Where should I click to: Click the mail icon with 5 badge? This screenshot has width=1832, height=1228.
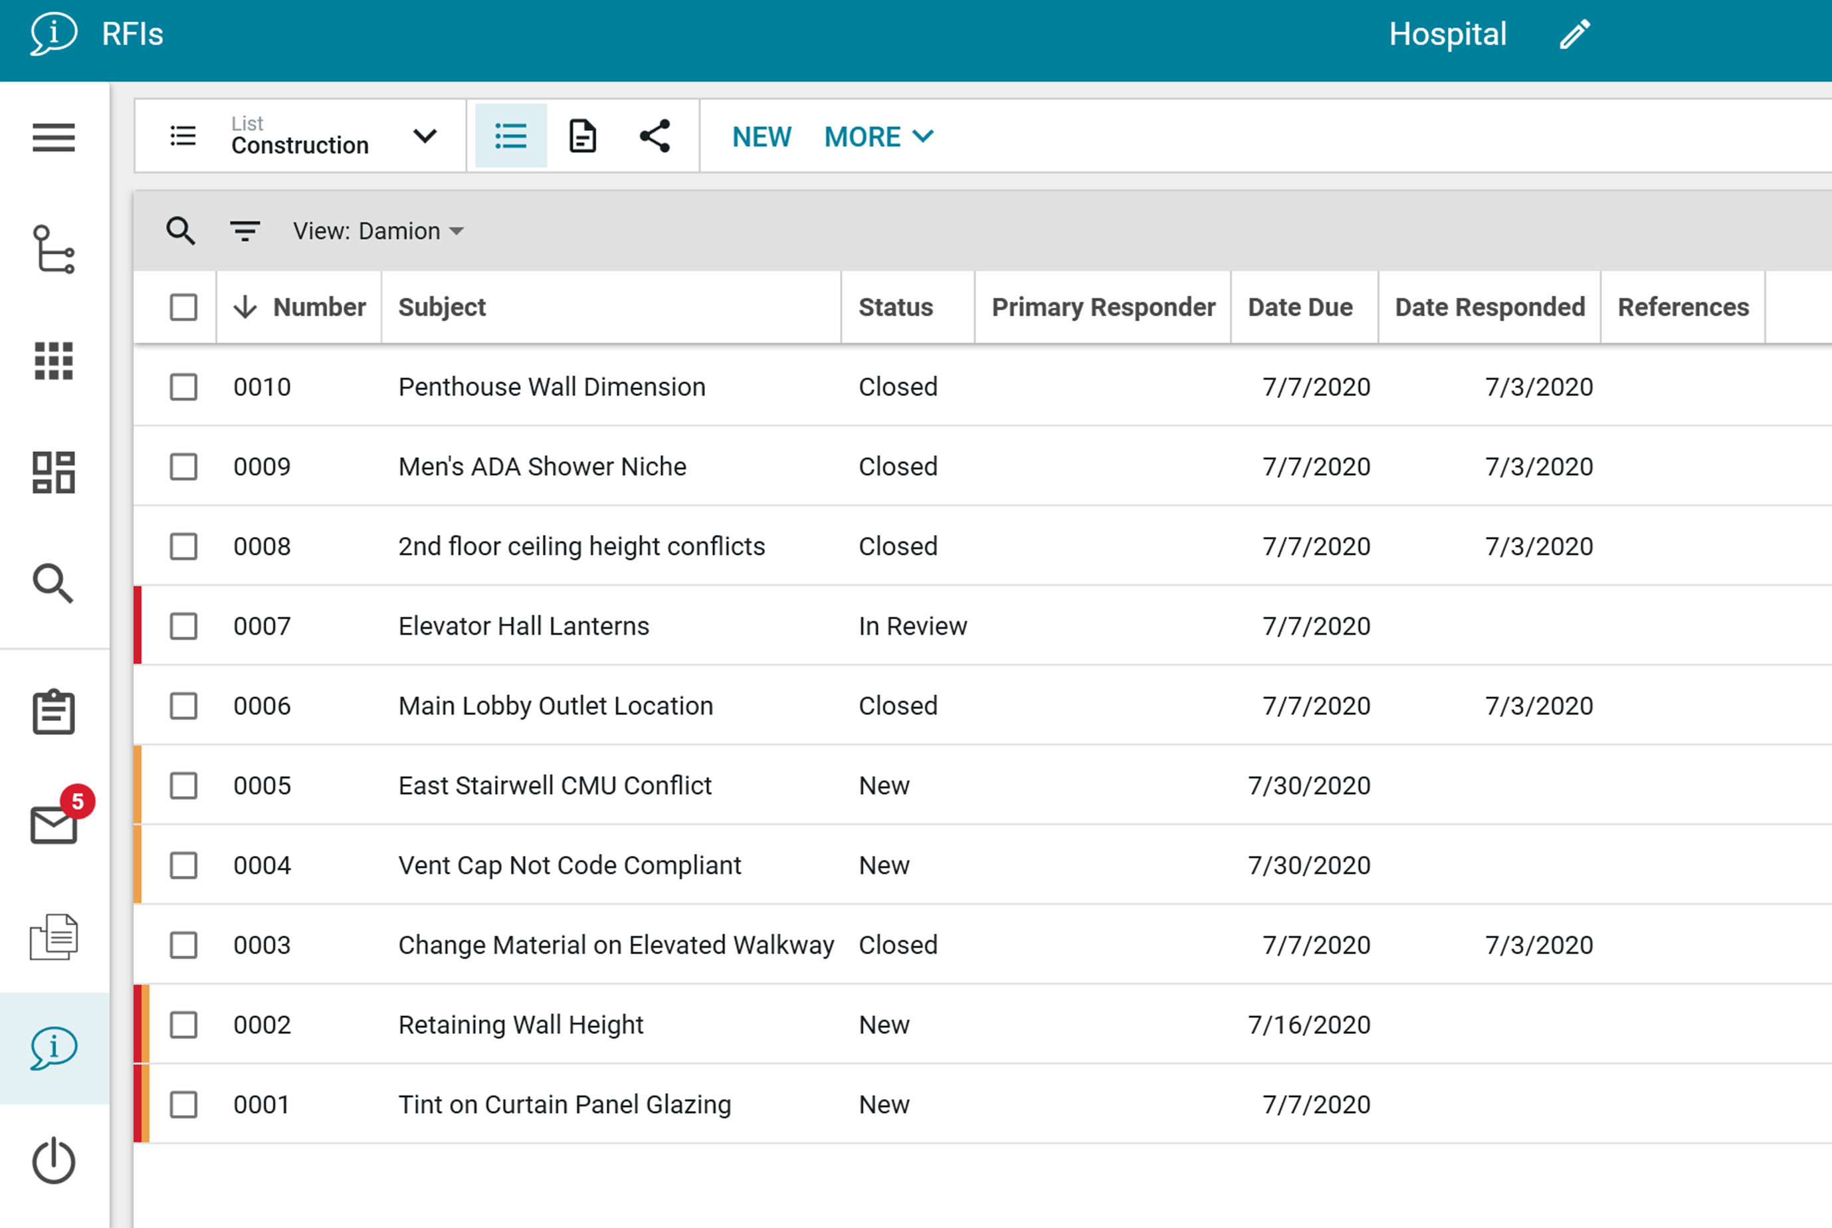54,824
